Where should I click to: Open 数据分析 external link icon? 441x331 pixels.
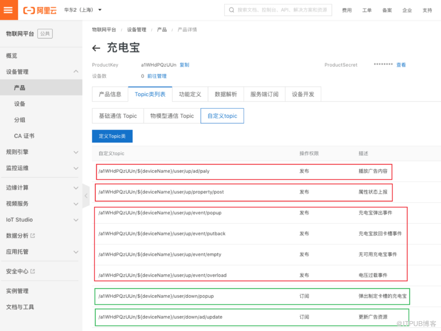33,236
